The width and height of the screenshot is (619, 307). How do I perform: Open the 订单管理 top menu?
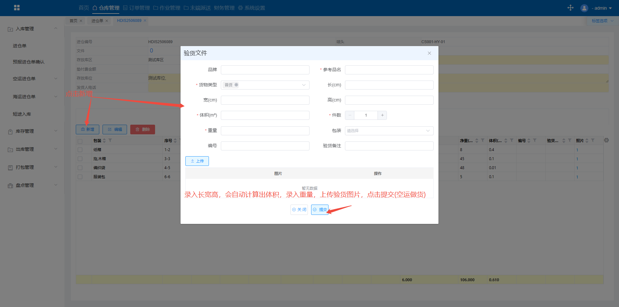tap(136, 8)
